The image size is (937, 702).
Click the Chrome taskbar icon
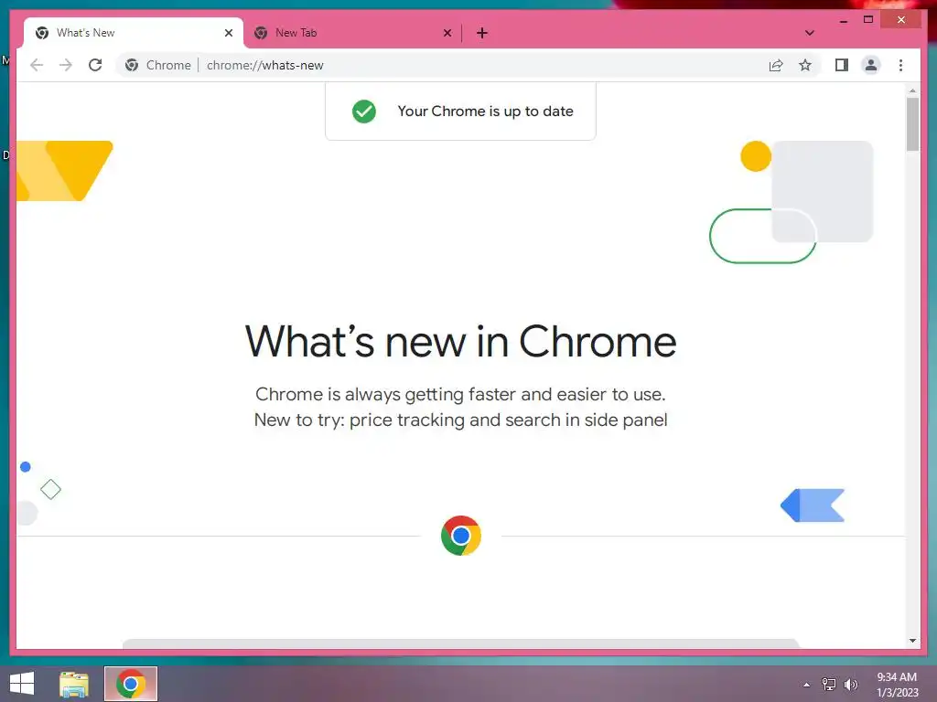131,684
